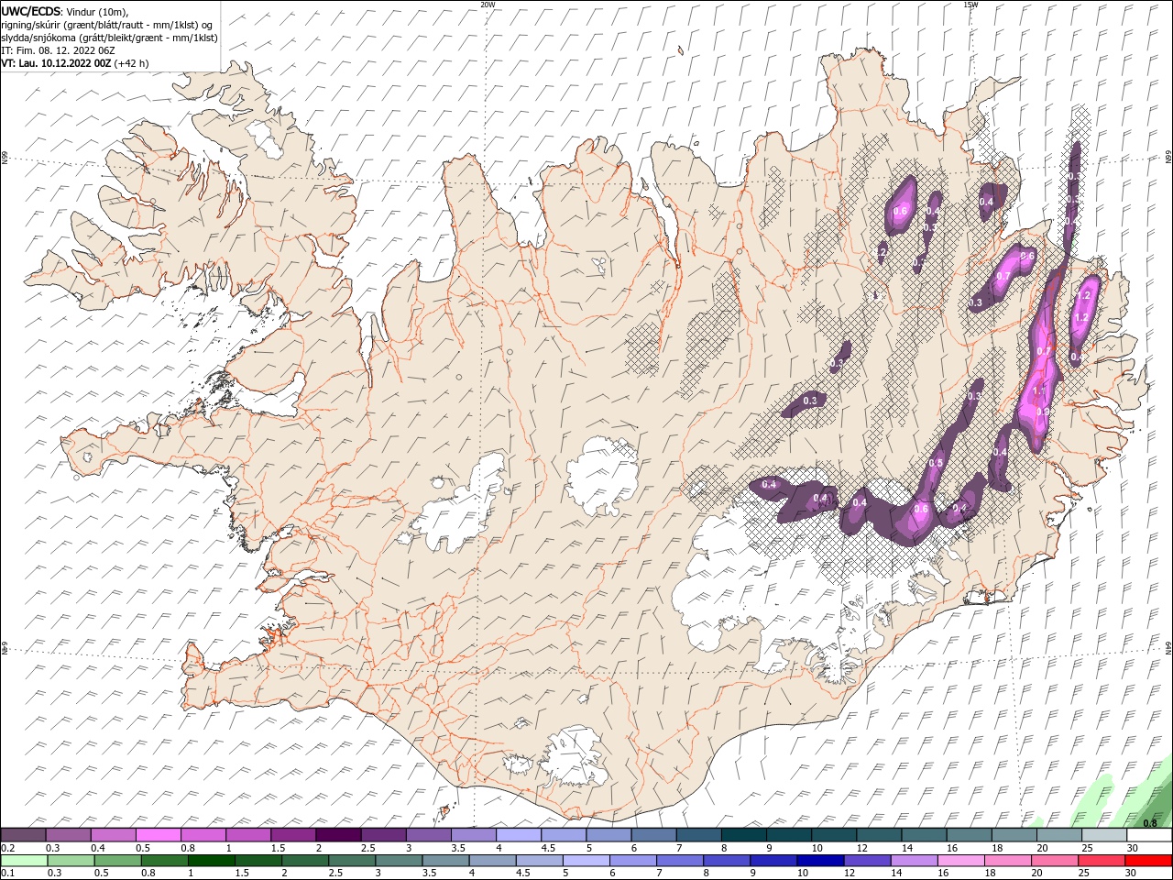
Task: Click the '(+42 h)' forecast offset text
Action: pyautogui.click(x=132, y=63)
